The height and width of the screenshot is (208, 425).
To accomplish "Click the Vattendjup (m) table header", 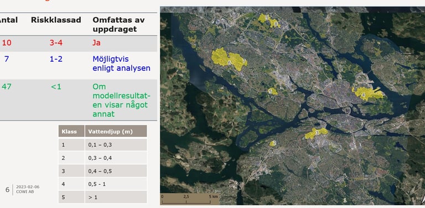I will coord(116,131).
